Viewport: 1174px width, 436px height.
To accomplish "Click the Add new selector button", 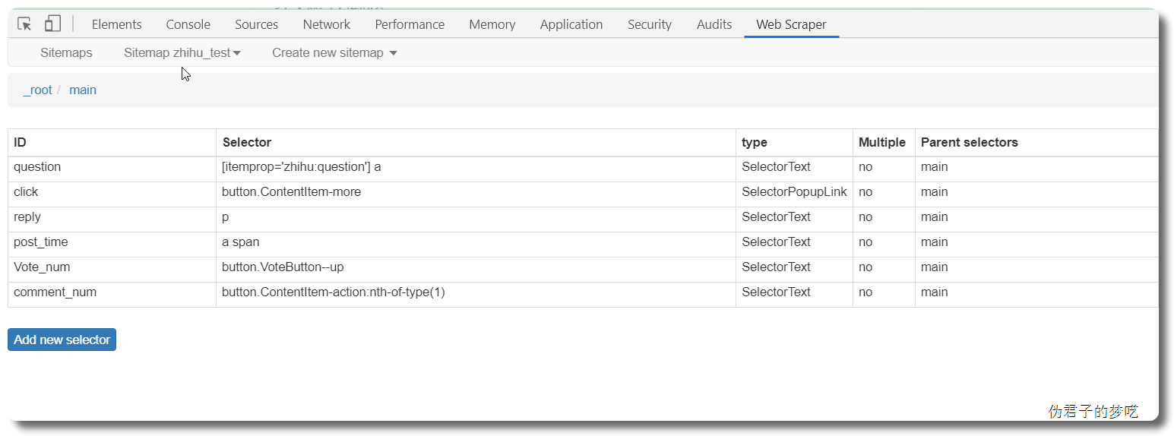I will pos(62,340).
